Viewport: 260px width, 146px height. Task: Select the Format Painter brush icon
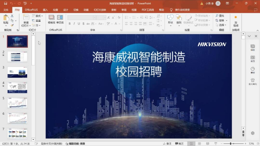click(12, 25)
